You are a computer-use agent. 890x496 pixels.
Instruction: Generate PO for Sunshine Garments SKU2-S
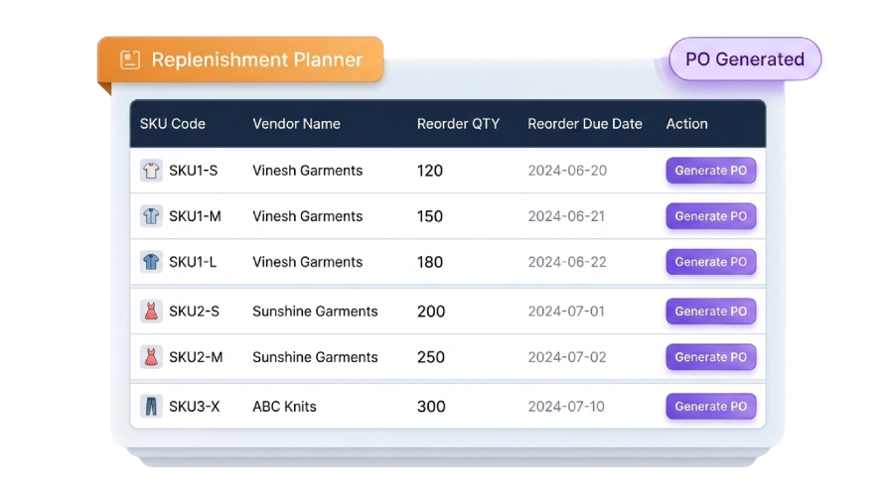[x=710, y=311]
